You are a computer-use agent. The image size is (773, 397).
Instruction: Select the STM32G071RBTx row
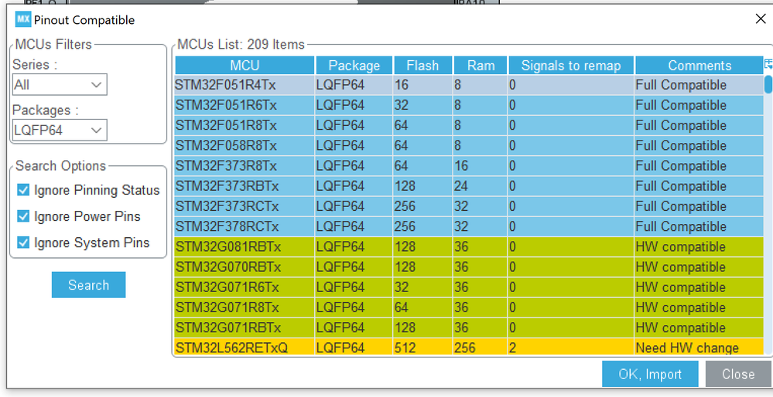[469, 327]
